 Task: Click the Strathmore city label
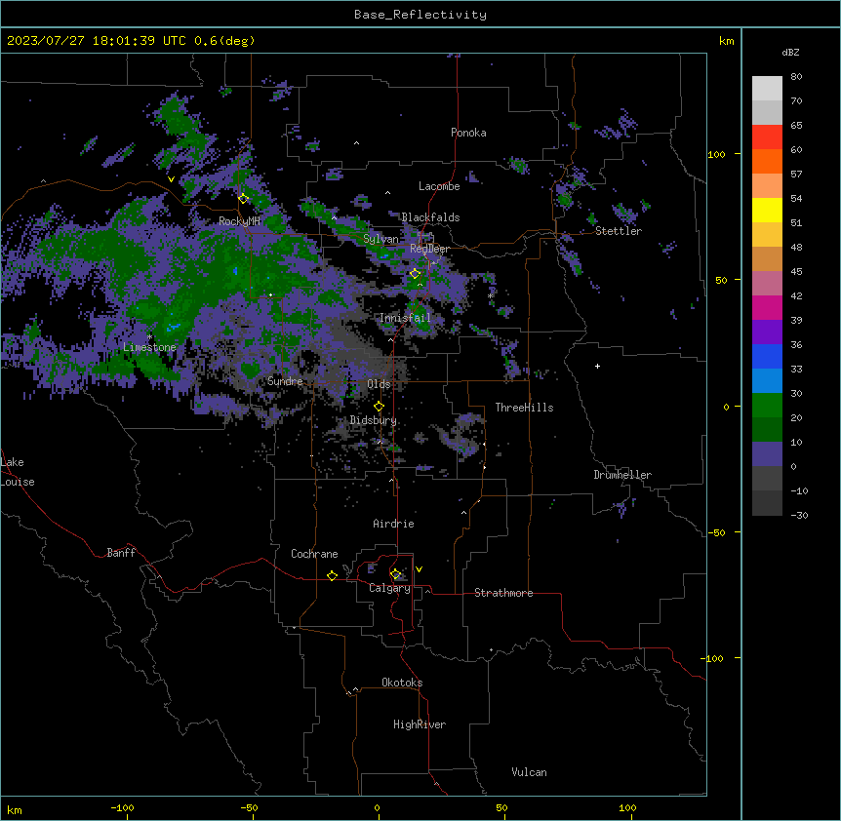point(503,593)
